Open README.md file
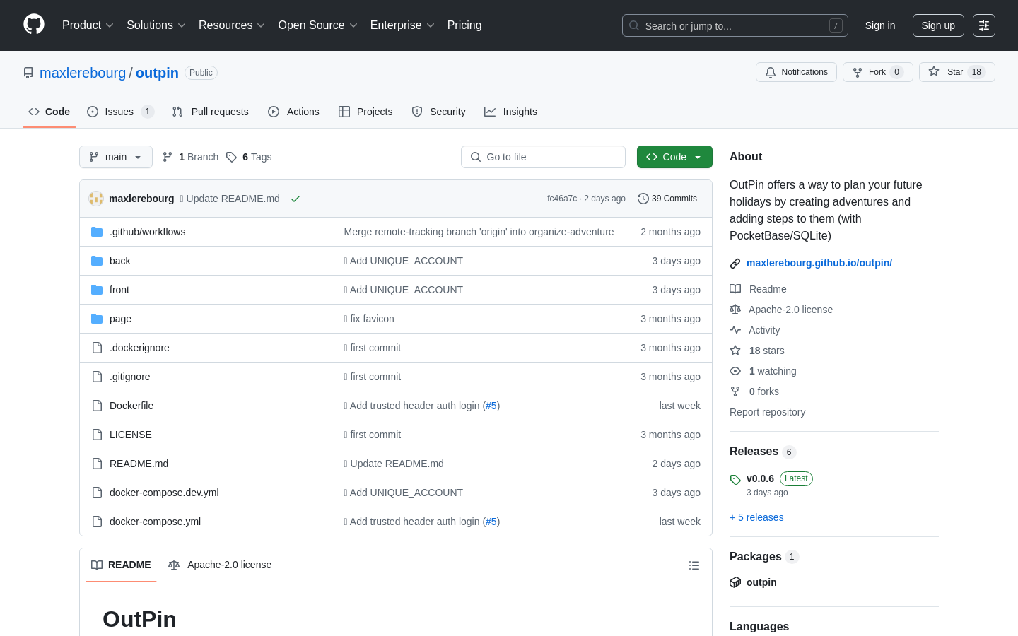 [139, 464]
